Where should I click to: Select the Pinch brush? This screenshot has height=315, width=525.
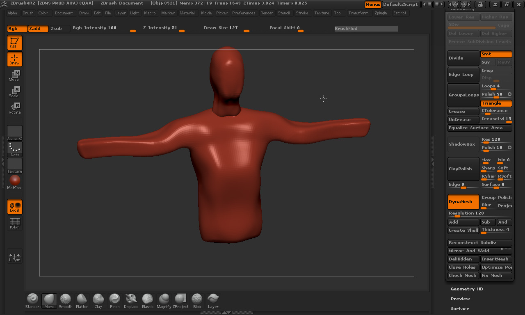[115, 301]
